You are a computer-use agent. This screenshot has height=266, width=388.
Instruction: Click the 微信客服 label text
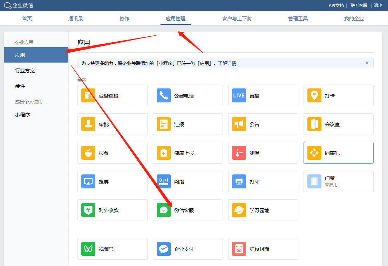(x=184, y=210)
